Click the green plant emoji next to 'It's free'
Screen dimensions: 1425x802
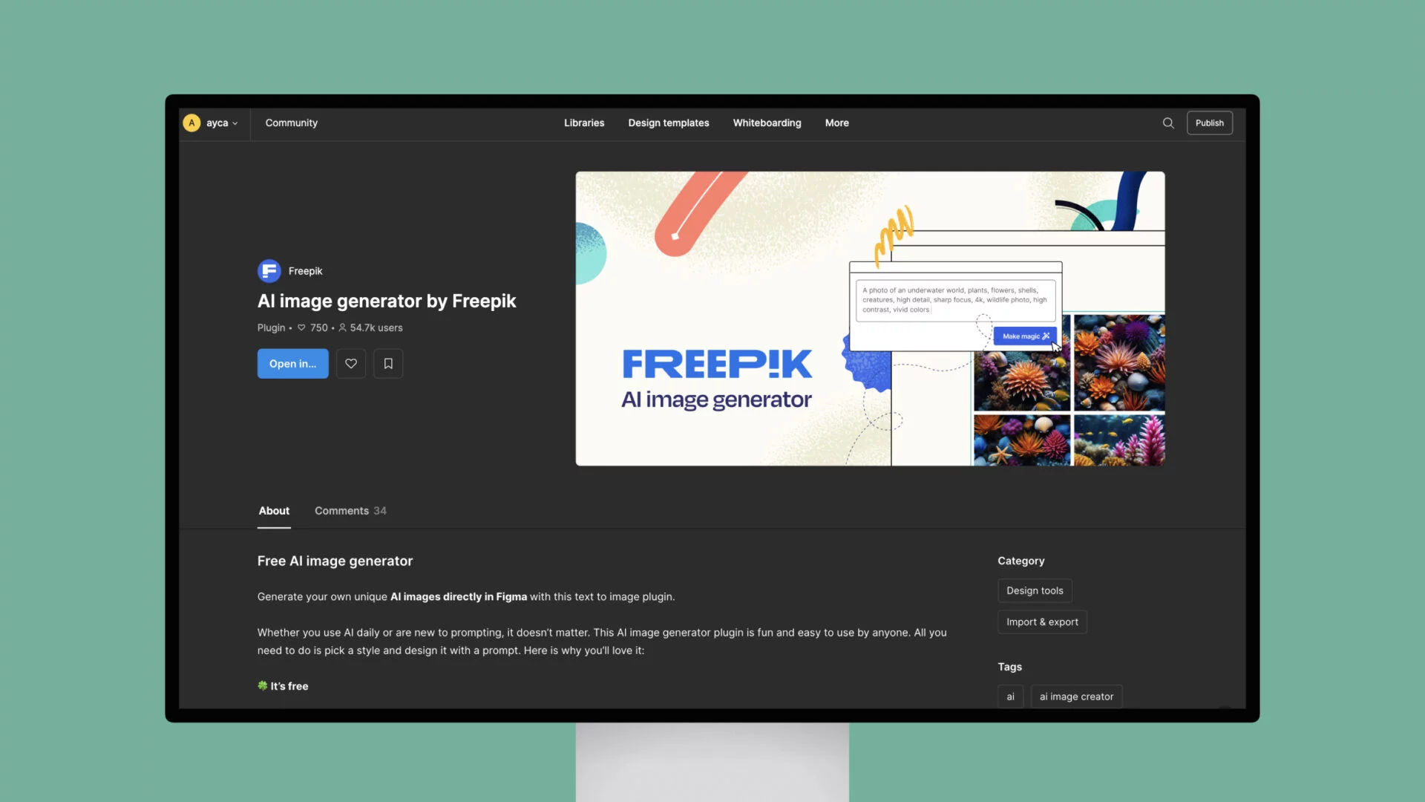262,685
